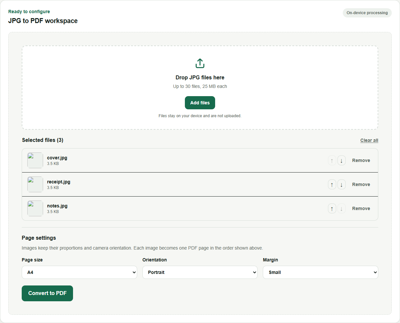Move notes.jpg up in the list
The image size is (400, 323).
332,208
